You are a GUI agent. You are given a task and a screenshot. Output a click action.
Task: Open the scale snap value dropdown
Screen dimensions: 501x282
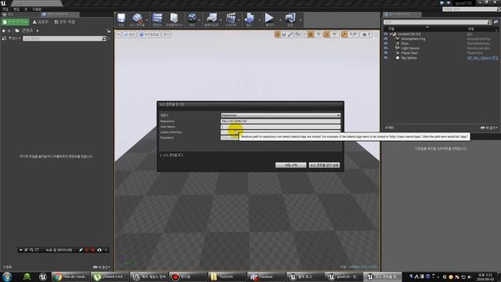(353, 34)
